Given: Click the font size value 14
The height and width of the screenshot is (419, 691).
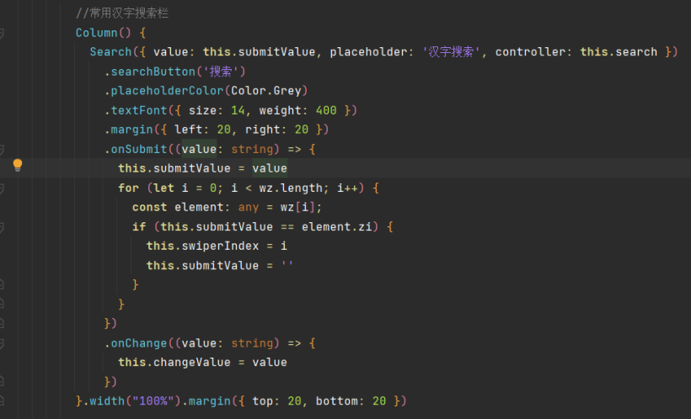Looking at the screenshot, I should click(238, 110).
